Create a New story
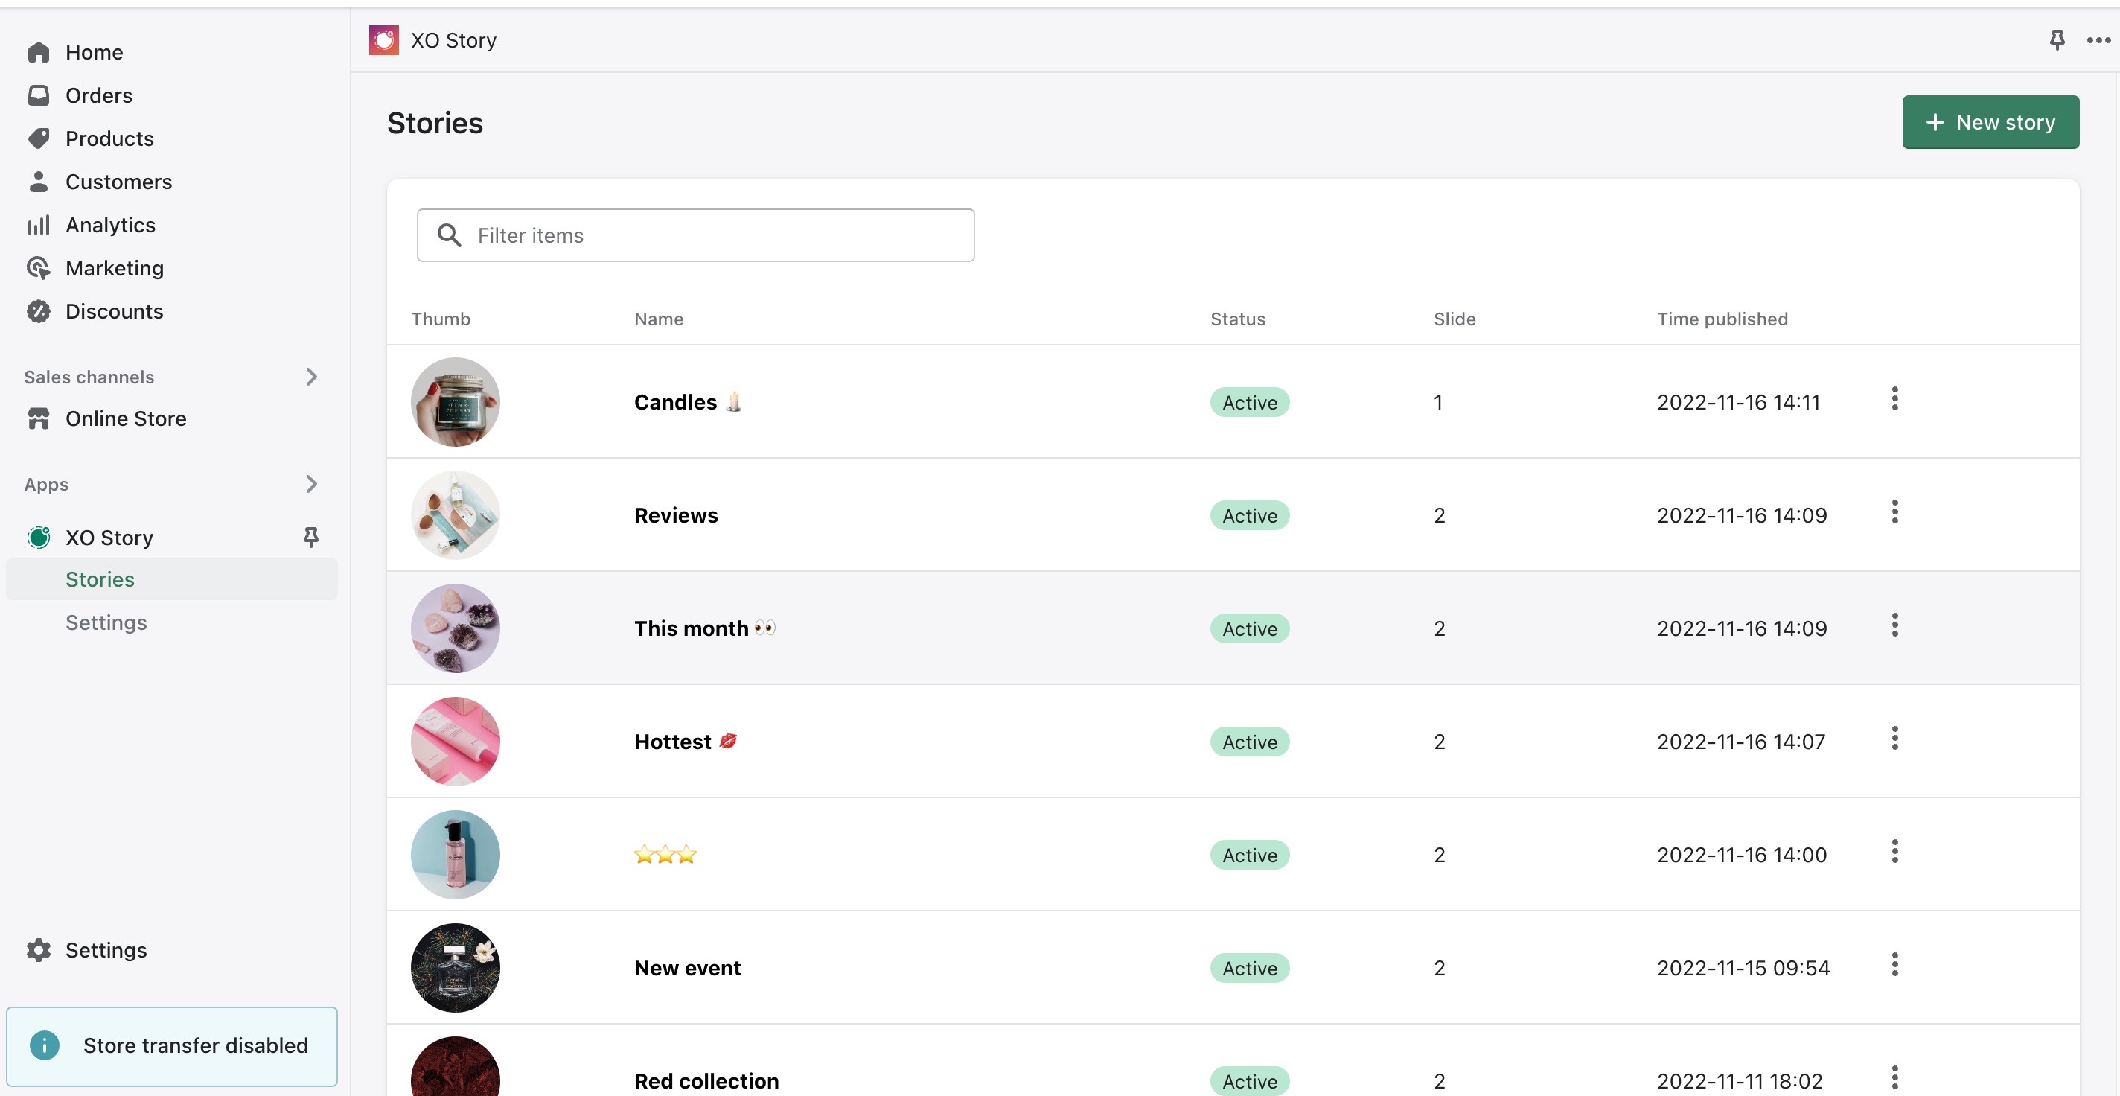 click(1990, 122)
